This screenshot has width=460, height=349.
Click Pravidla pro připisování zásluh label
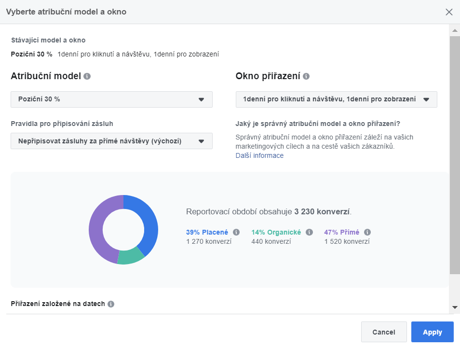tap(62, 124)
